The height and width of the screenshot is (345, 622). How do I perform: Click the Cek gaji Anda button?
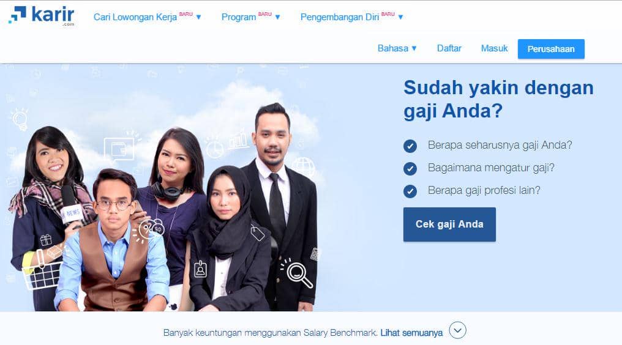coord(449,224)
